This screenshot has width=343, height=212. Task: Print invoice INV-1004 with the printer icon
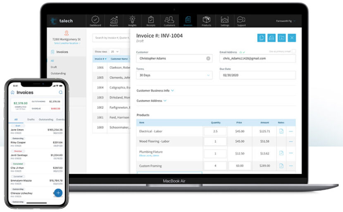pyautogui.click(x=272, y=38)
